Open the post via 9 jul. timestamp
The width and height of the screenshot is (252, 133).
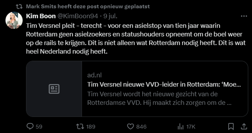coord(110,16)
